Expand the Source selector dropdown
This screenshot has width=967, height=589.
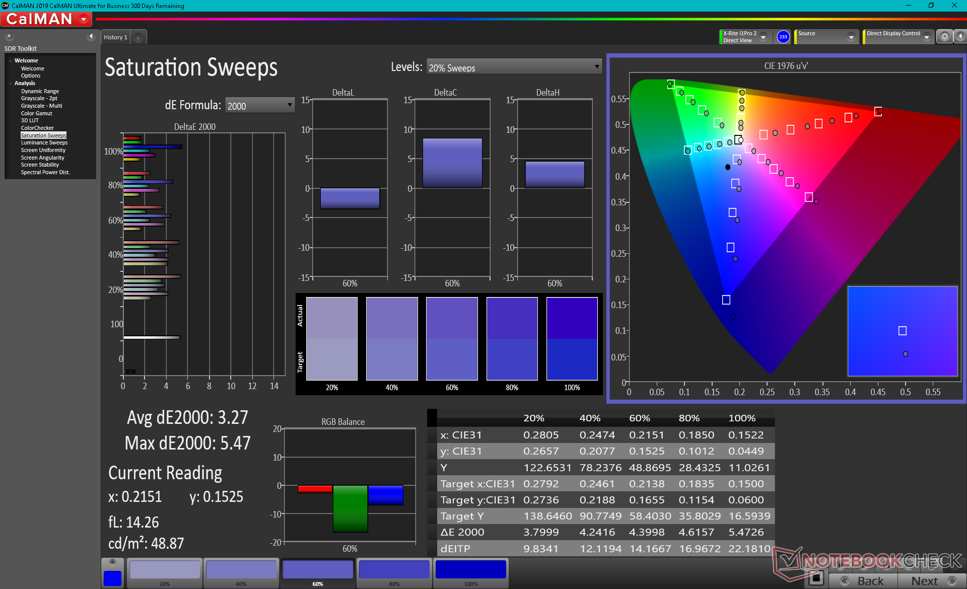tap(851, 37)
